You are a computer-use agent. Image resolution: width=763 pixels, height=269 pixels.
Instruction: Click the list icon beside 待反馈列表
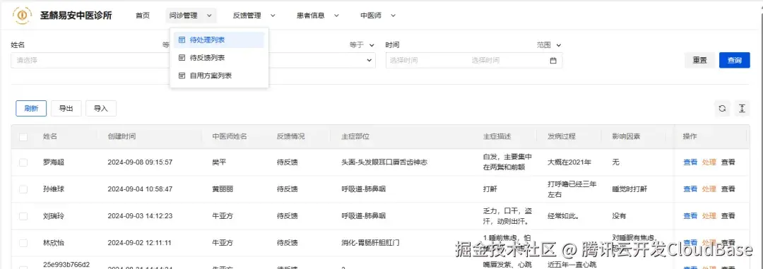click(x=182, y=58)
